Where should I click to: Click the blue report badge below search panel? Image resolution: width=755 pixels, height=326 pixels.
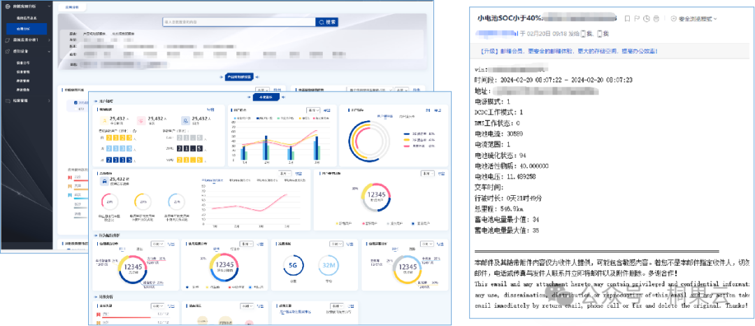coord(239,76)
